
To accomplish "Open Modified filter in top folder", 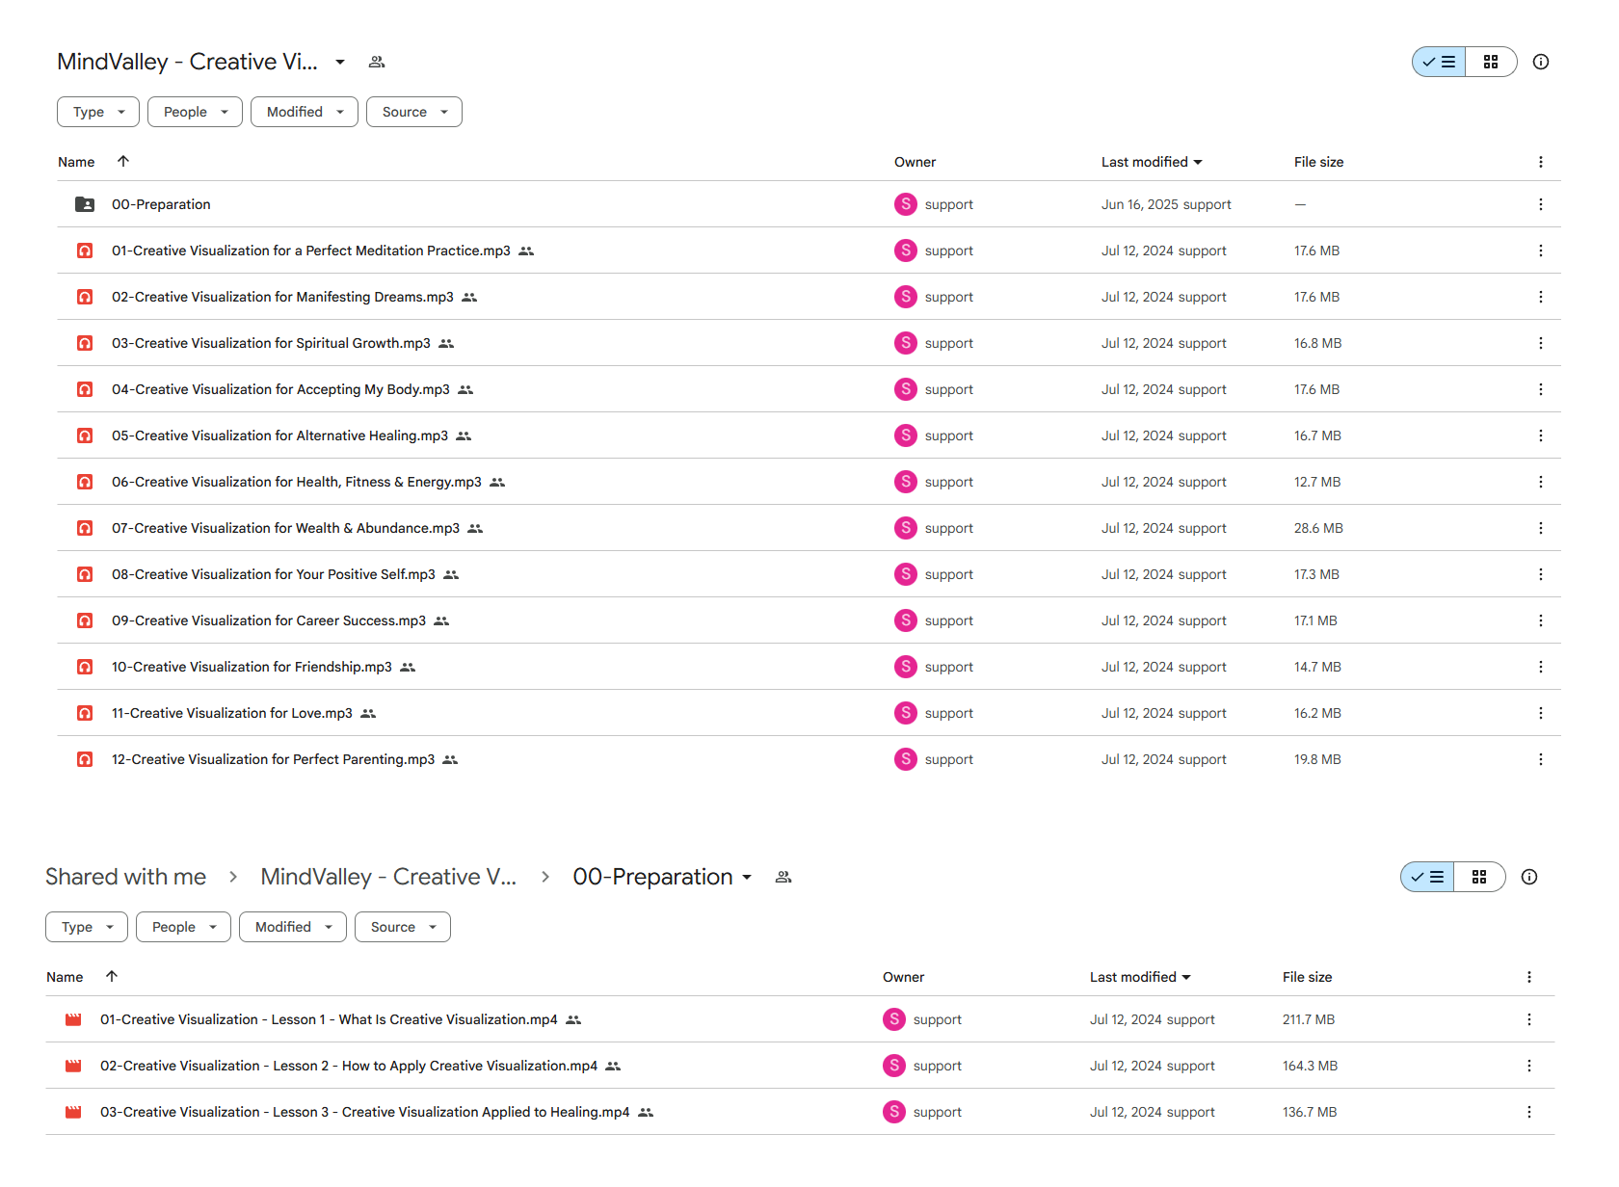I will (305, 112).
